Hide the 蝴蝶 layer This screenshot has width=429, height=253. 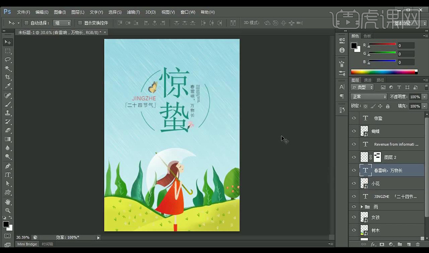(x=354, y=131)
